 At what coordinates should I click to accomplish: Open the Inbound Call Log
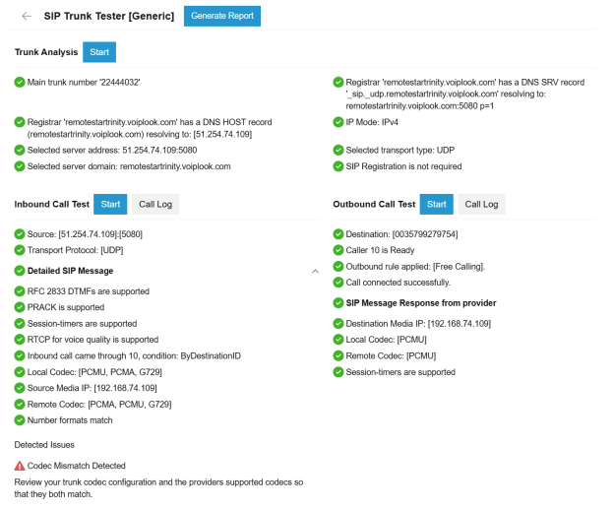(155, 204)
